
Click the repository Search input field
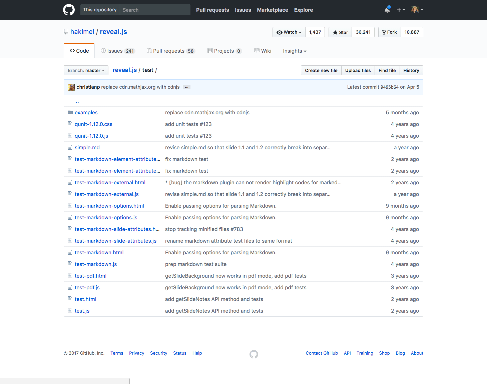point(155,10)
